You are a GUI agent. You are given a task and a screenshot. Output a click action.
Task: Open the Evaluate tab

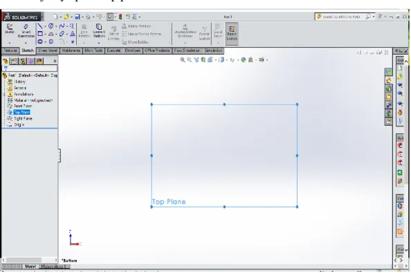(x=113, y=50)
